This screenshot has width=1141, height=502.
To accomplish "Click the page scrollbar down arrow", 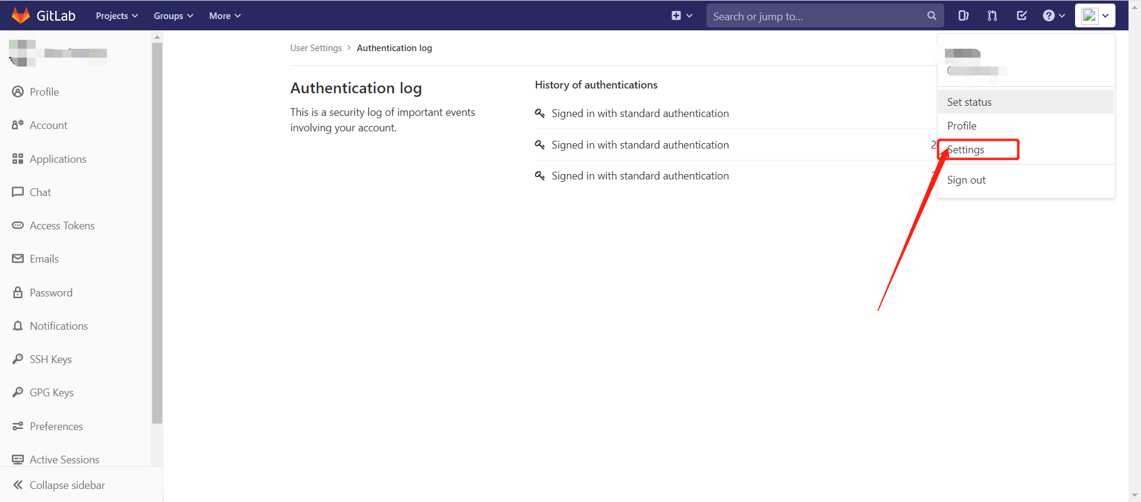I will tap(1135, 495).
